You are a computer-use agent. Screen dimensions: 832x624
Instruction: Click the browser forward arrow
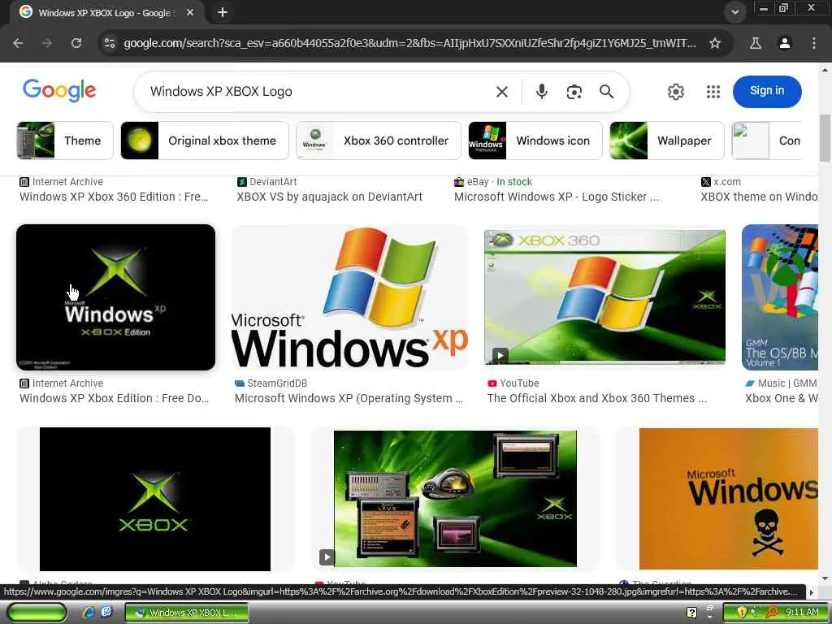pos(47,43)
